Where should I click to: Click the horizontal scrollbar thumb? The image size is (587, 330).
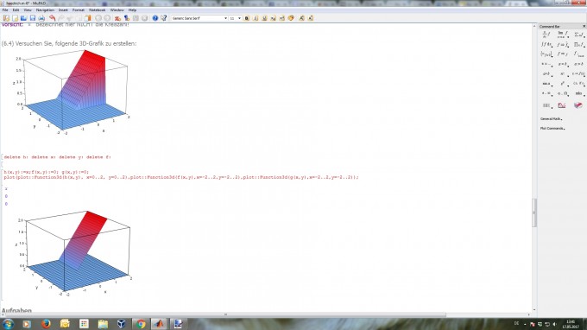coord(225,314)
